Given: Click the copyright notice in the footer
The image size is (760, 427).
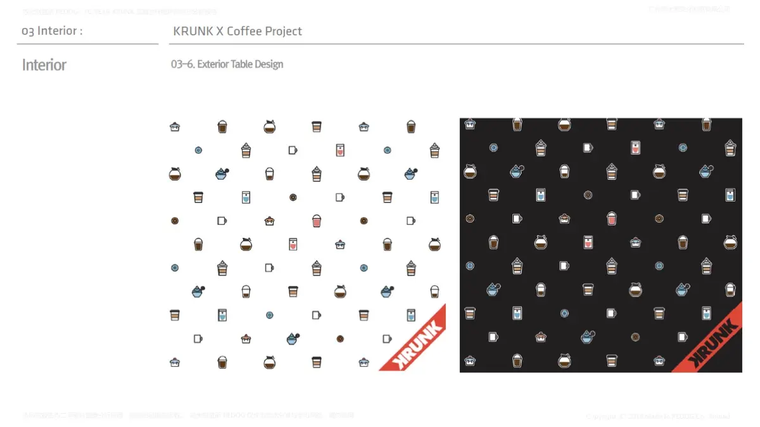Looking at the screenshot, I should [657, 416].
